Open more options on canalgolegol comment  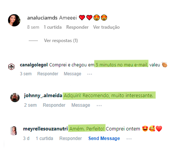tap(90, 74)
